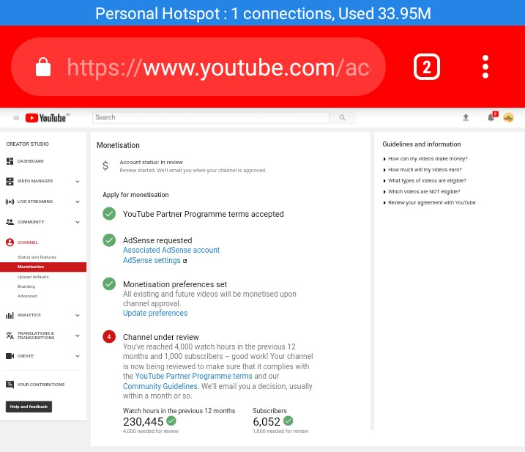Expand the Analytics section
The width and height of the screenshot is (525, 452).
(x=78, y=315)
